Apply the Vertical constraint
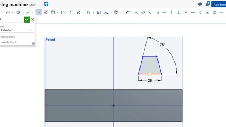226x127 pixels. [172, 12]
